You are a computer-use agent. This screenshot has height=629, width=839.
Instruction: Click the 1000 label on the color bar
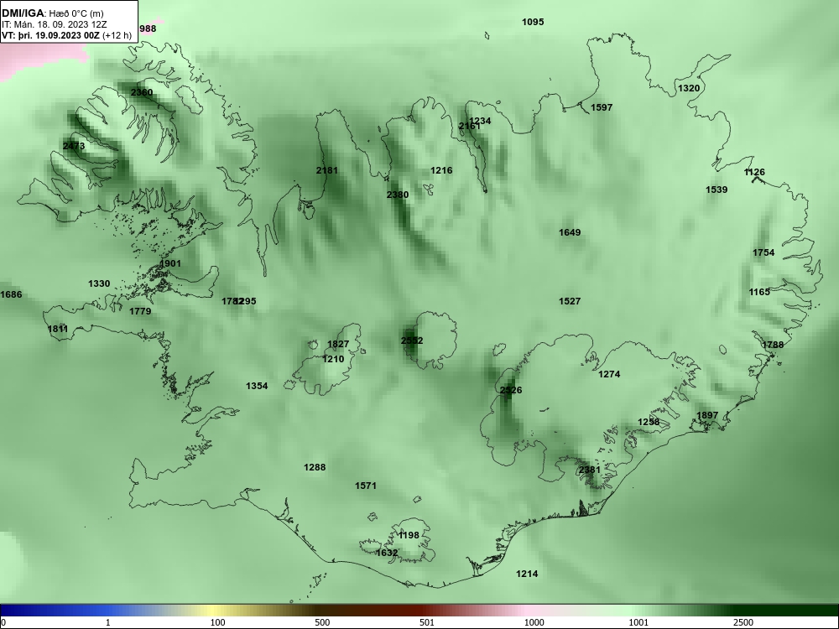click(534, 622)
